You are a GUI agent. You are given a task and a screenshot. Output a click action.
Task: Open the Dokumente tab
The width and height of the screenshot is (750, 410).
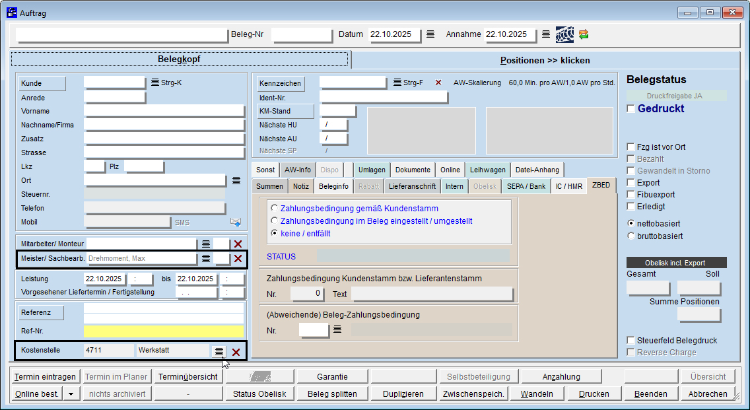413,170
